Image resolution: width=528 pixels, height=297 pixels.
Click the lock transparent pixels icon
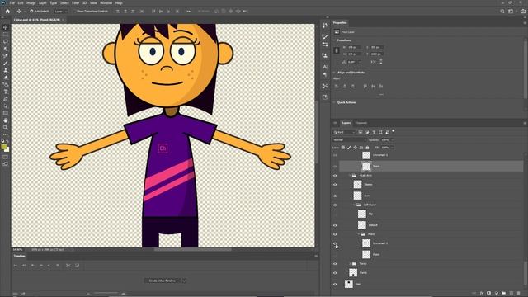[343, 148]
